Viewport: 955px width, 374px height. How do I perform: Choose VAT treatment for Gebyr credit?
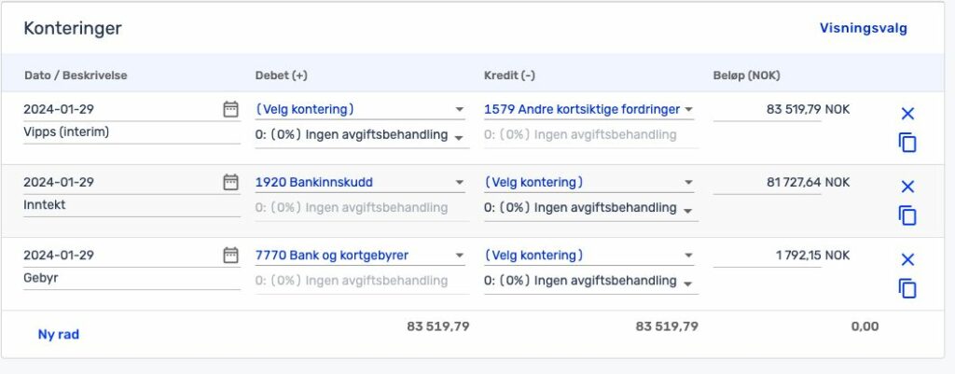point(589,281)
